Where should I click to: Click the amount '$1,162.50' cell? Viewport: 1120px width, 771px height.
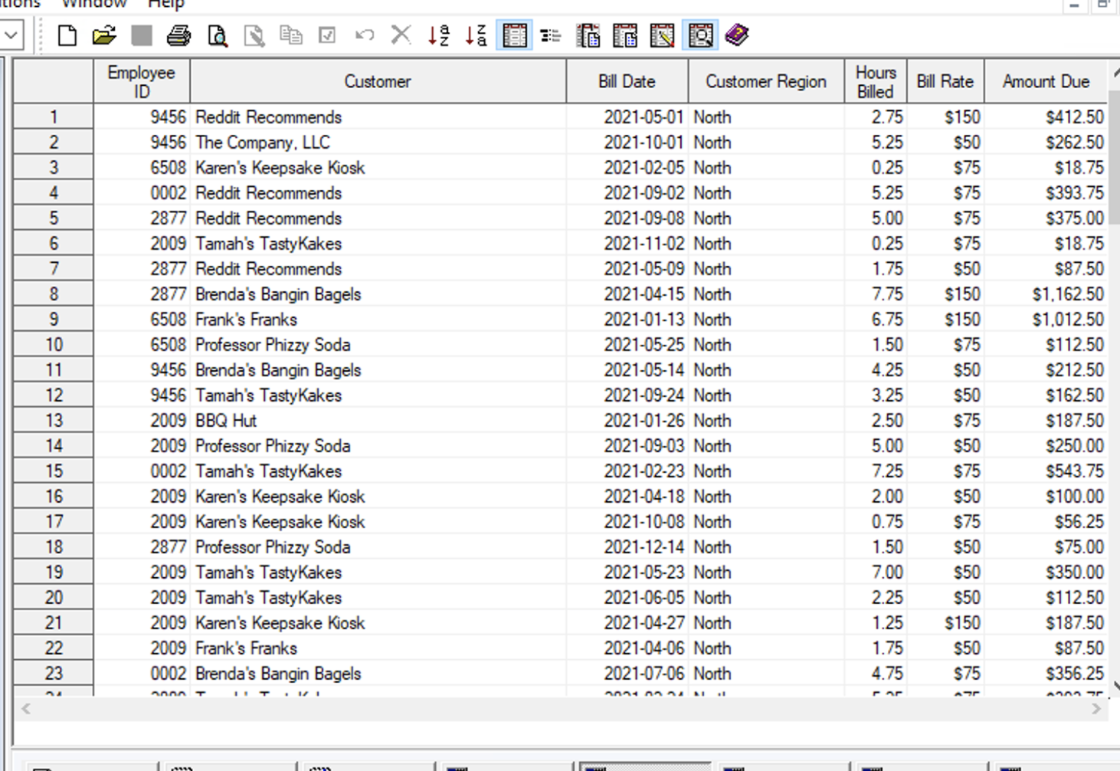point(1046,294)
